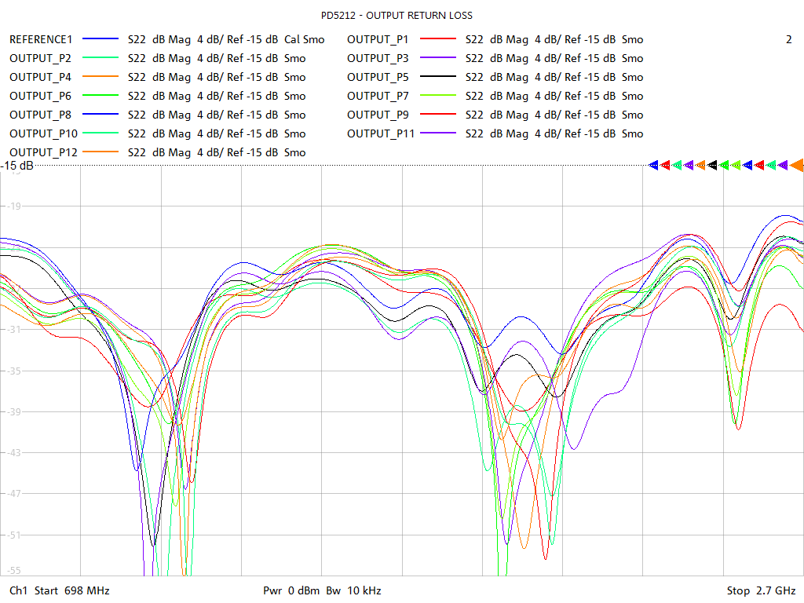
Task: Click the 'Bw 10 kHz' bandwidth readout
Action: (x=354, y=590)
